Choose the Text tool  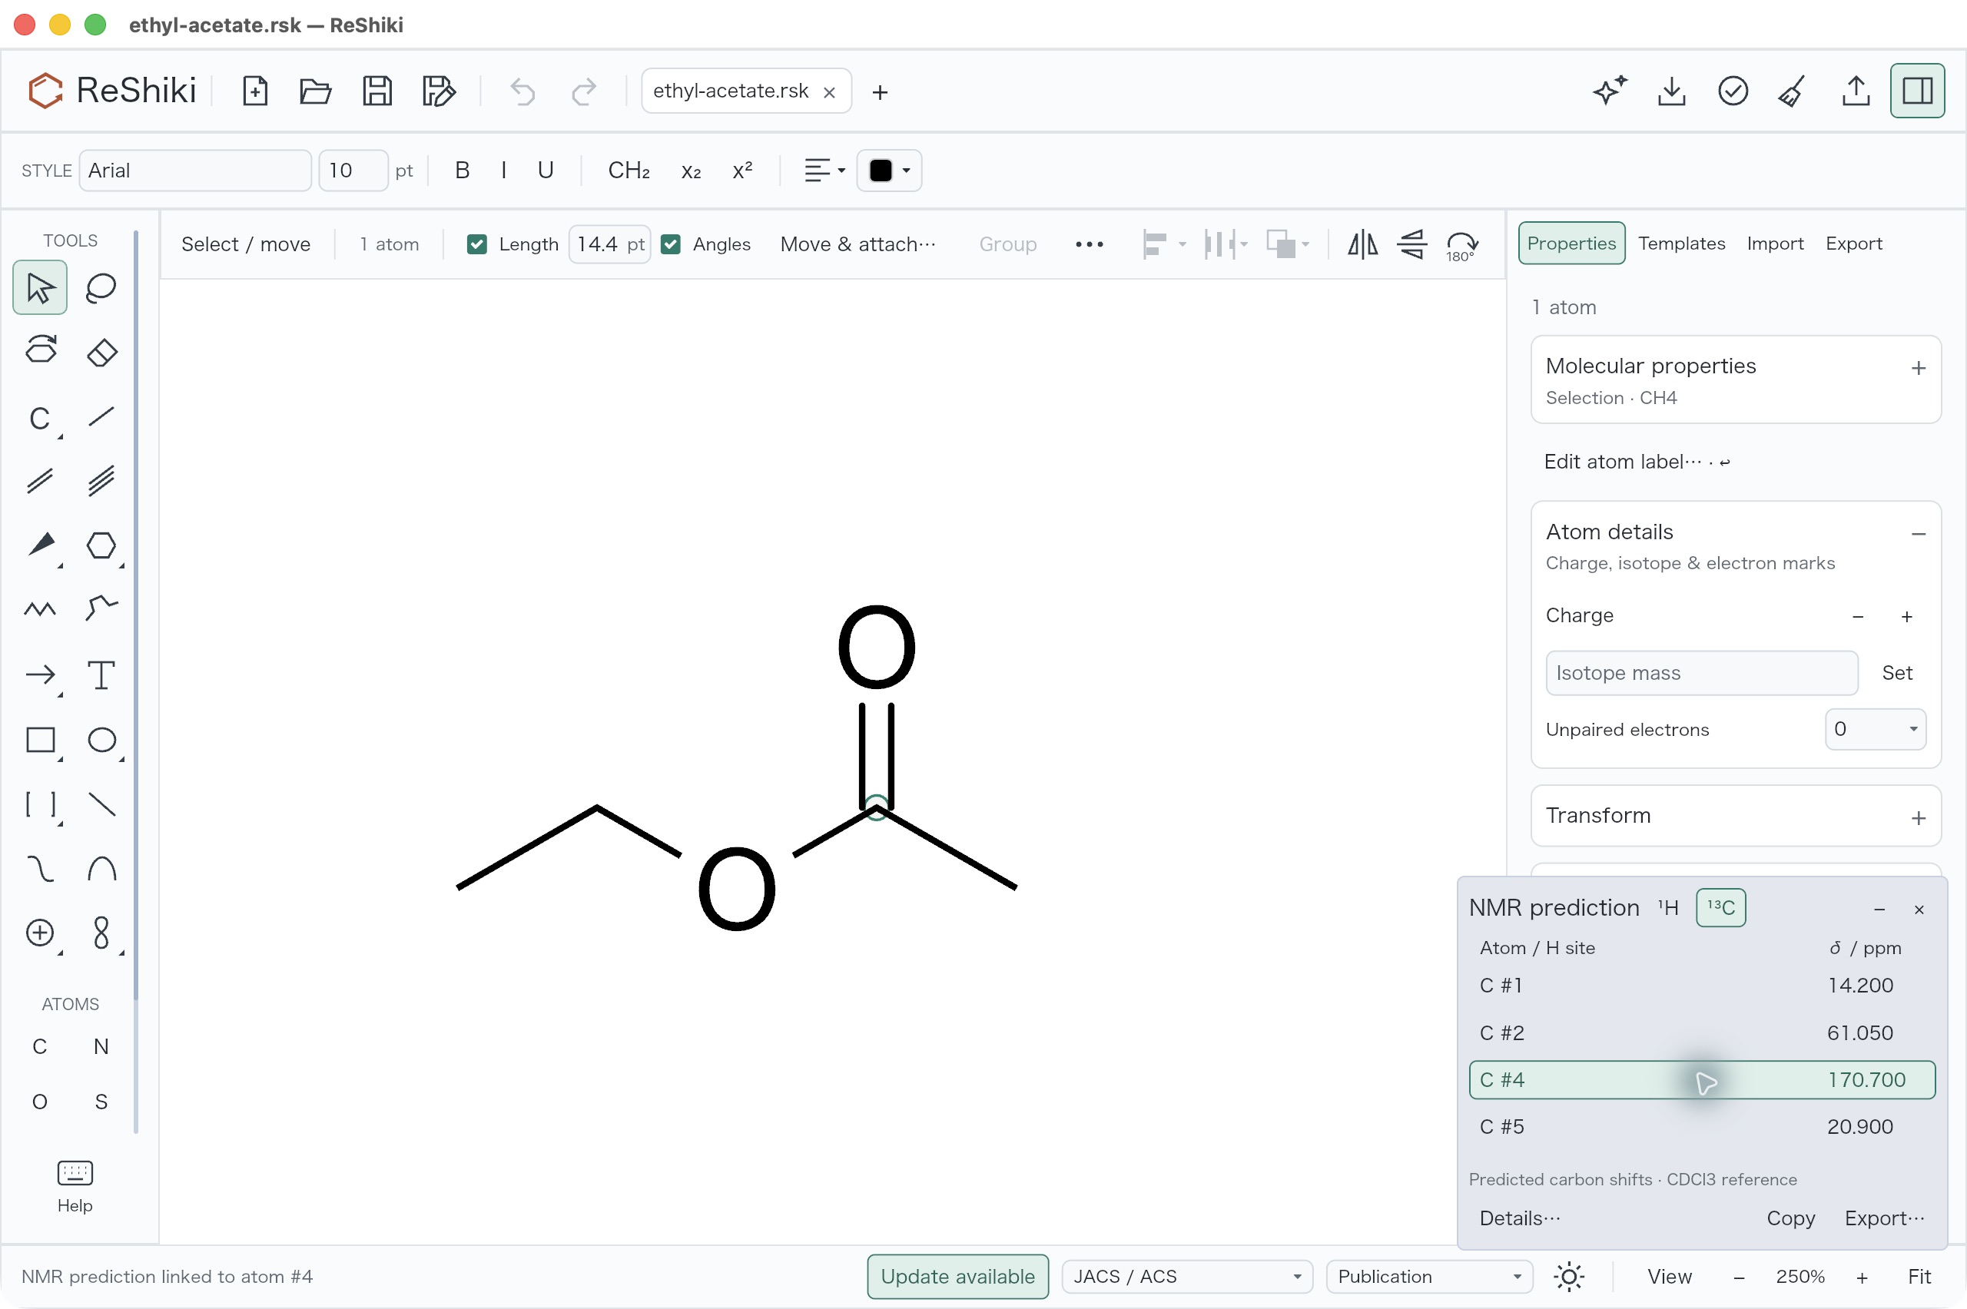(101, 674)
